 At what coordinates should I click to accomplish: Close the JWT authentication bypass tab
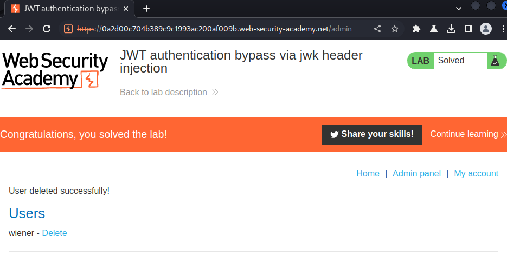pos(126,9)
